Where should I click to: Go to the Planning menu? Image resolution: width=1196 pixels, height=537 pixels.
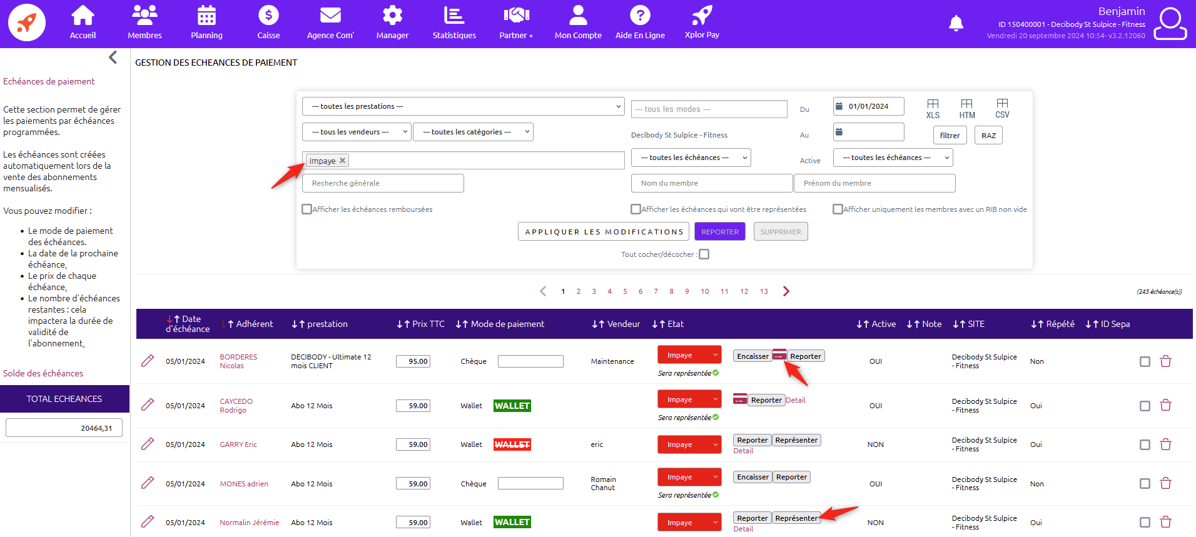click(x=206, y=23)
